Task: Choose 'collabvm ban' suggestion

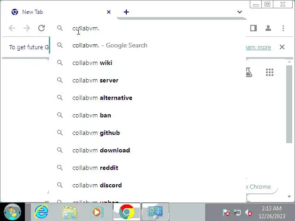Action: click(x=147, y=115)
